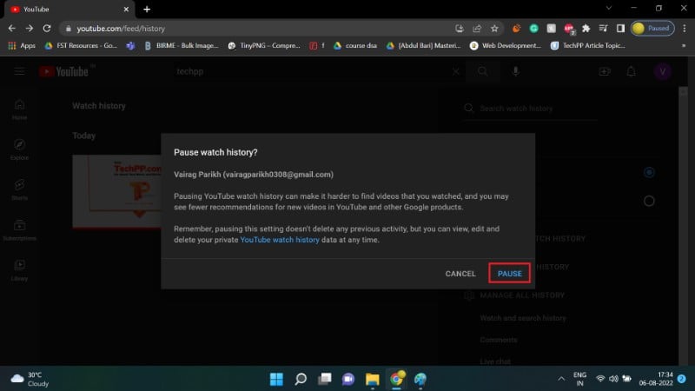Select the YouTube browser tab
Image resolution: width=695 pixels, height=391 pixels.
(x=69, y=10)
